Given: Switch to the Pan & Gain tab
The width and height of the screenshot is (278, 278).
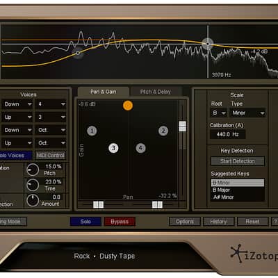Looking at the screenshot, I should 104,92.
